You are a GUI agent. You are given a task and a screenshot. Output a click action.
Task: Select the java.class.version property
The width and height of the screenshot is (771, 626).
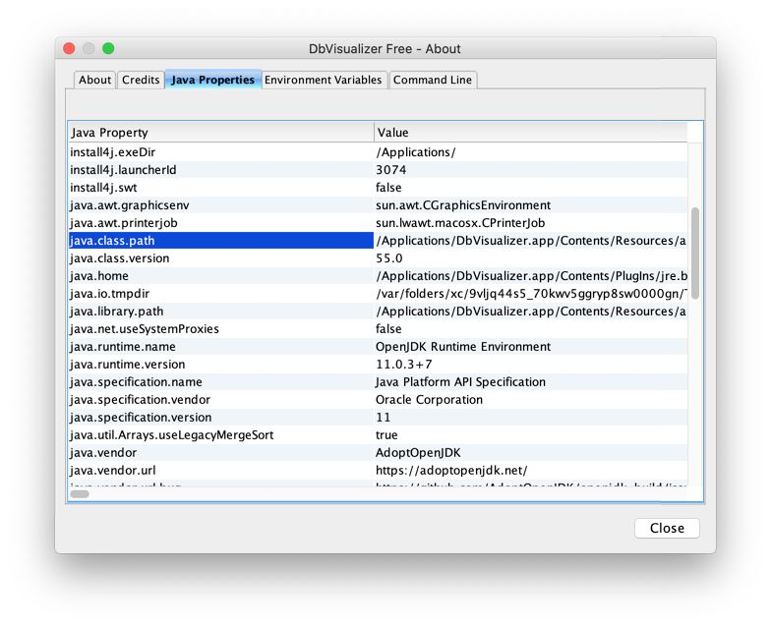tap(220, 258)
